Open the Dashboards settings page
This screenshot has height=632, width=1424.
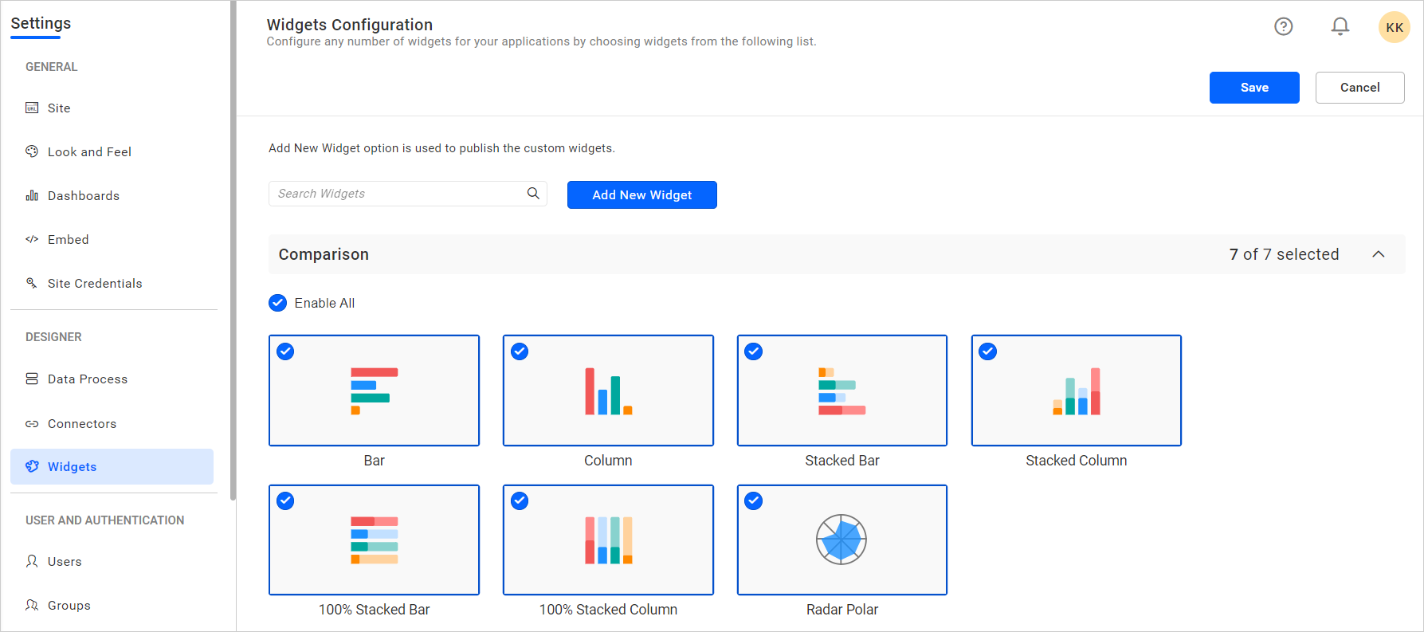point(84,195)
